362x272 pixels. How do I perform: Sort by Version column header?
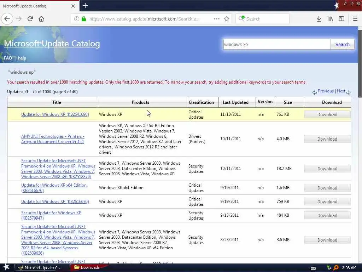click(x=265, y=102)
